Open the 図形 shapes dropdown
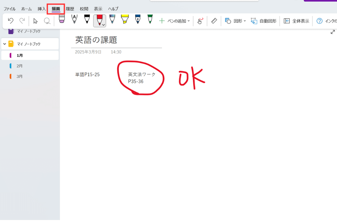The height and width of the screenshot is (221, 337). [x=245, y=21]
